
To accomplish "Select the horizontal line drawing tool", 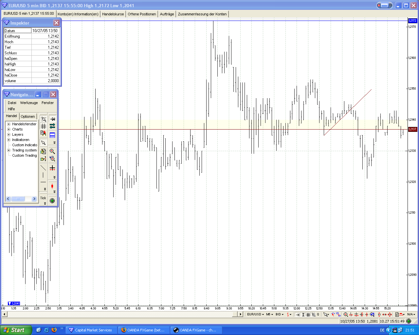I will 43,182.
